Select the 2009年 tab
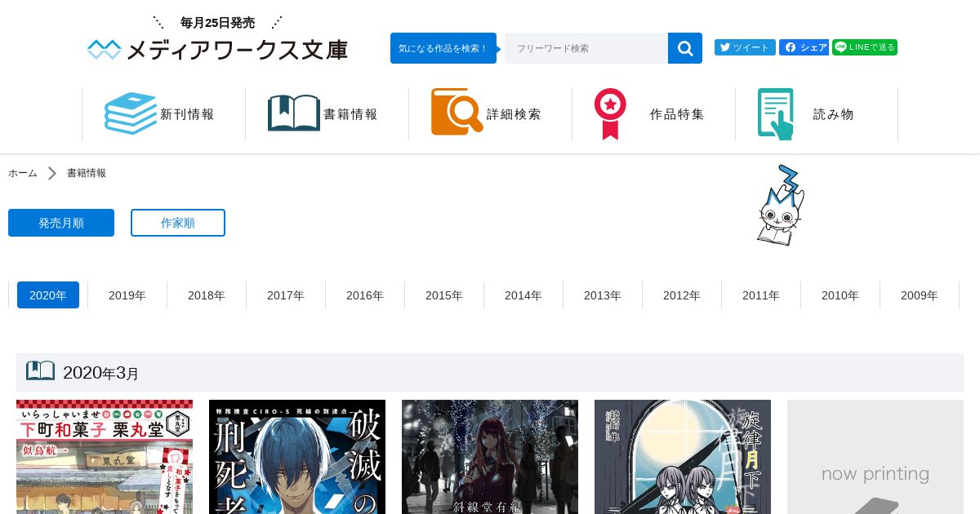This screenshot has width=980, height=514. (920, 295)
